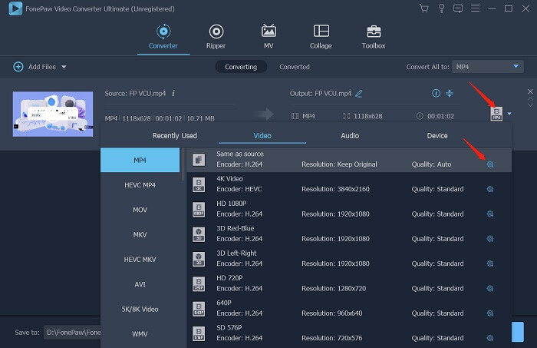
Task: Open settings gear for SD 576P
Action: [490, 338]
